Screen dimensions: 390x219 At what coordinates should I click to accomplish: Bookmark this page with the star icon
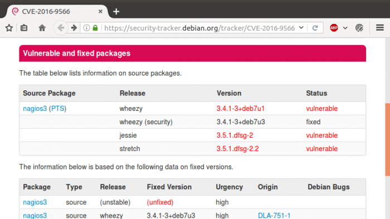[x=9, y=28]
